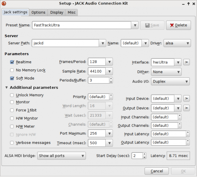The width and height of the screenshot is (197, 177).
Task: Open the Driver dropdown showing alsa
Action: [x=177, y=43]
